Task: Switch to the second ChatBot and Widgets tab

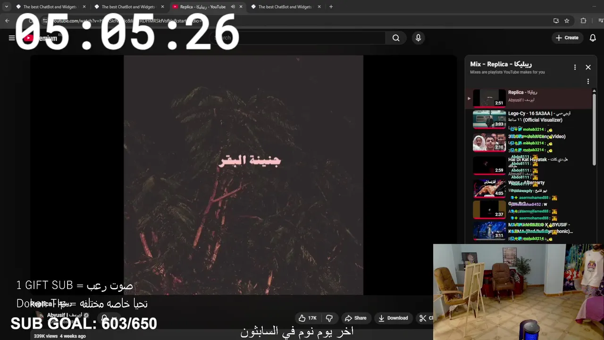Action: 129,7
